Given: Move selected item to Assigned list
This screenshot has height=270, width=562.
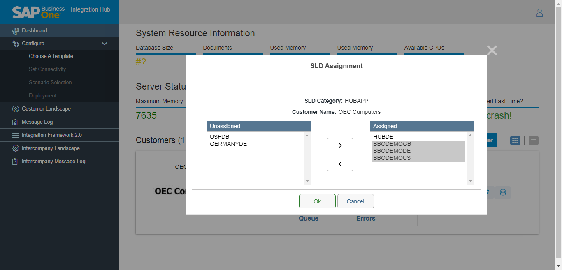Looking at the screenshot, I should pos(340,145).
